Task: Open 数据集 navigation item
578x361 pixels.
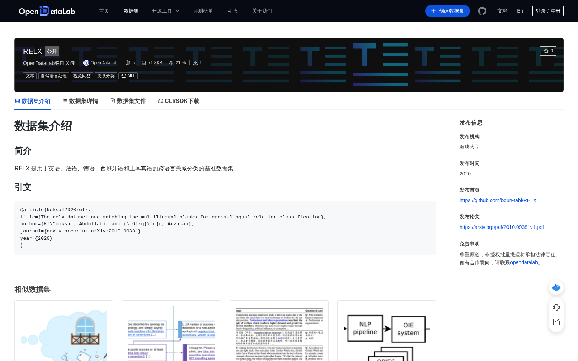Action: coord(131,11)
